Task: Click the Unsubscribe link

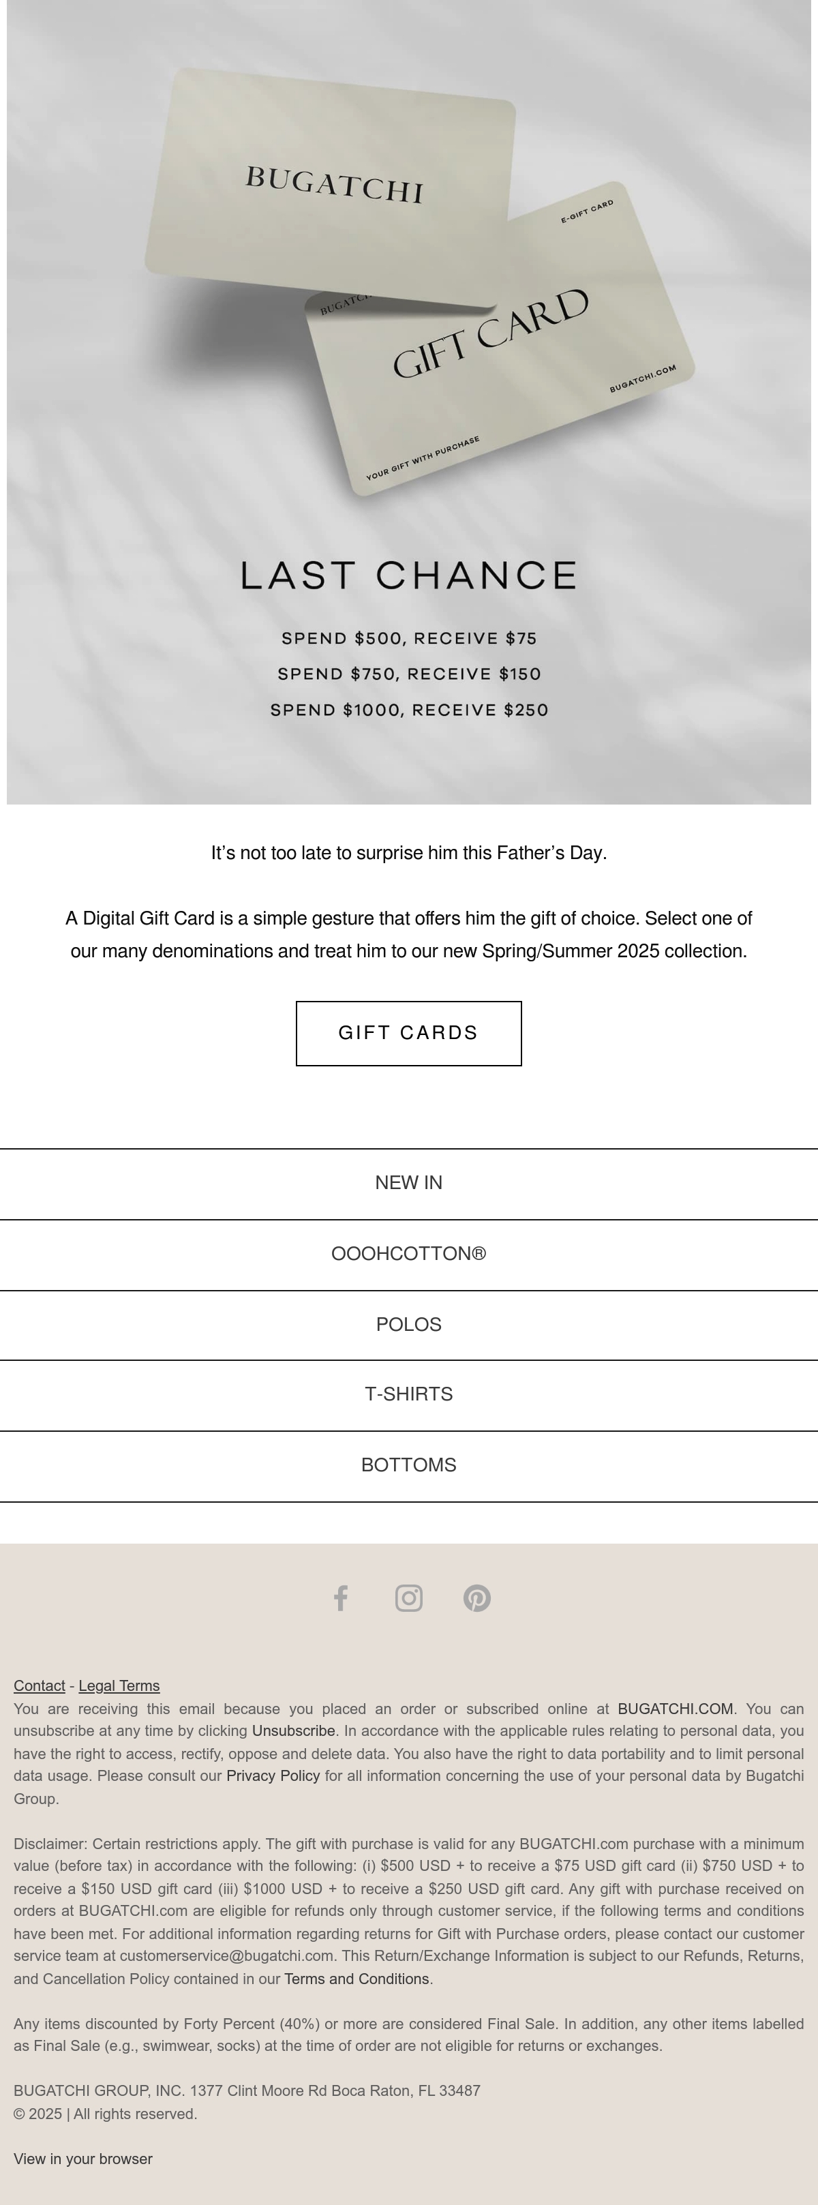Action: 294,1730
